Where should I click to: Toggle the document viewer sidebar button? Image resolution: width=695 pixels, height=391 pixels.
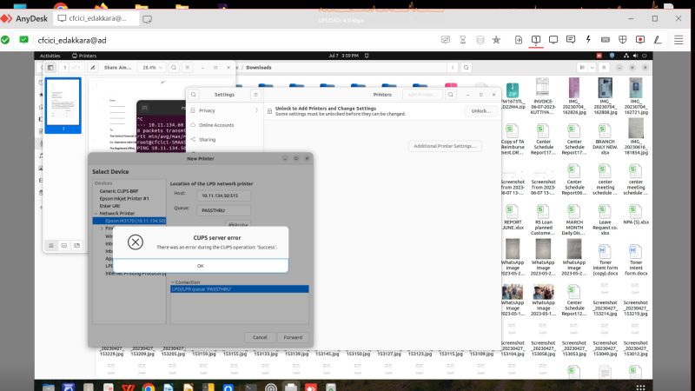click(x=50, y=68)
